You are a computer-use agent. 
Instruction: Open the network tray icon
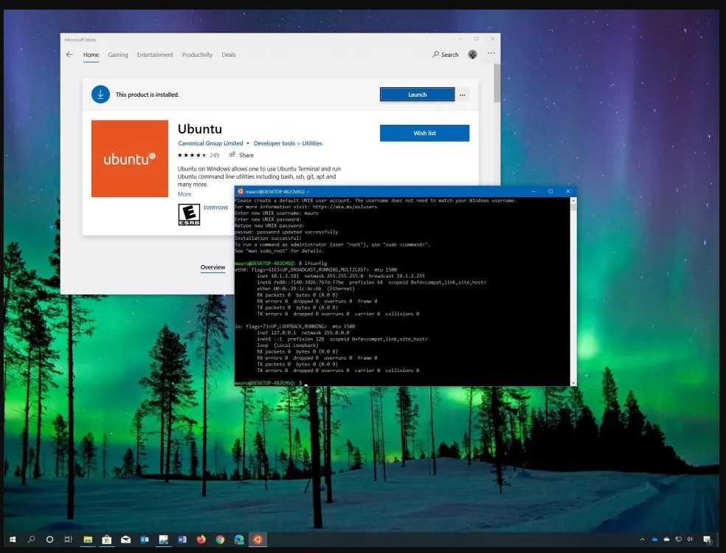pyautogui.click(x=678, y=540)
